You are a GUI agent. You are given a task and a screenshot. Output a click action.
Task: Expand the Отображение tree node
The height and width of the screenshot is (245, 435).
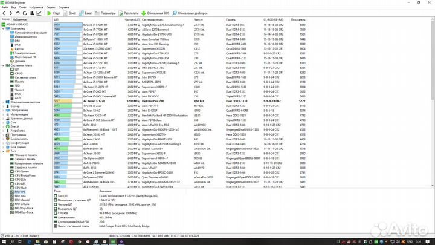click(4, 110)
